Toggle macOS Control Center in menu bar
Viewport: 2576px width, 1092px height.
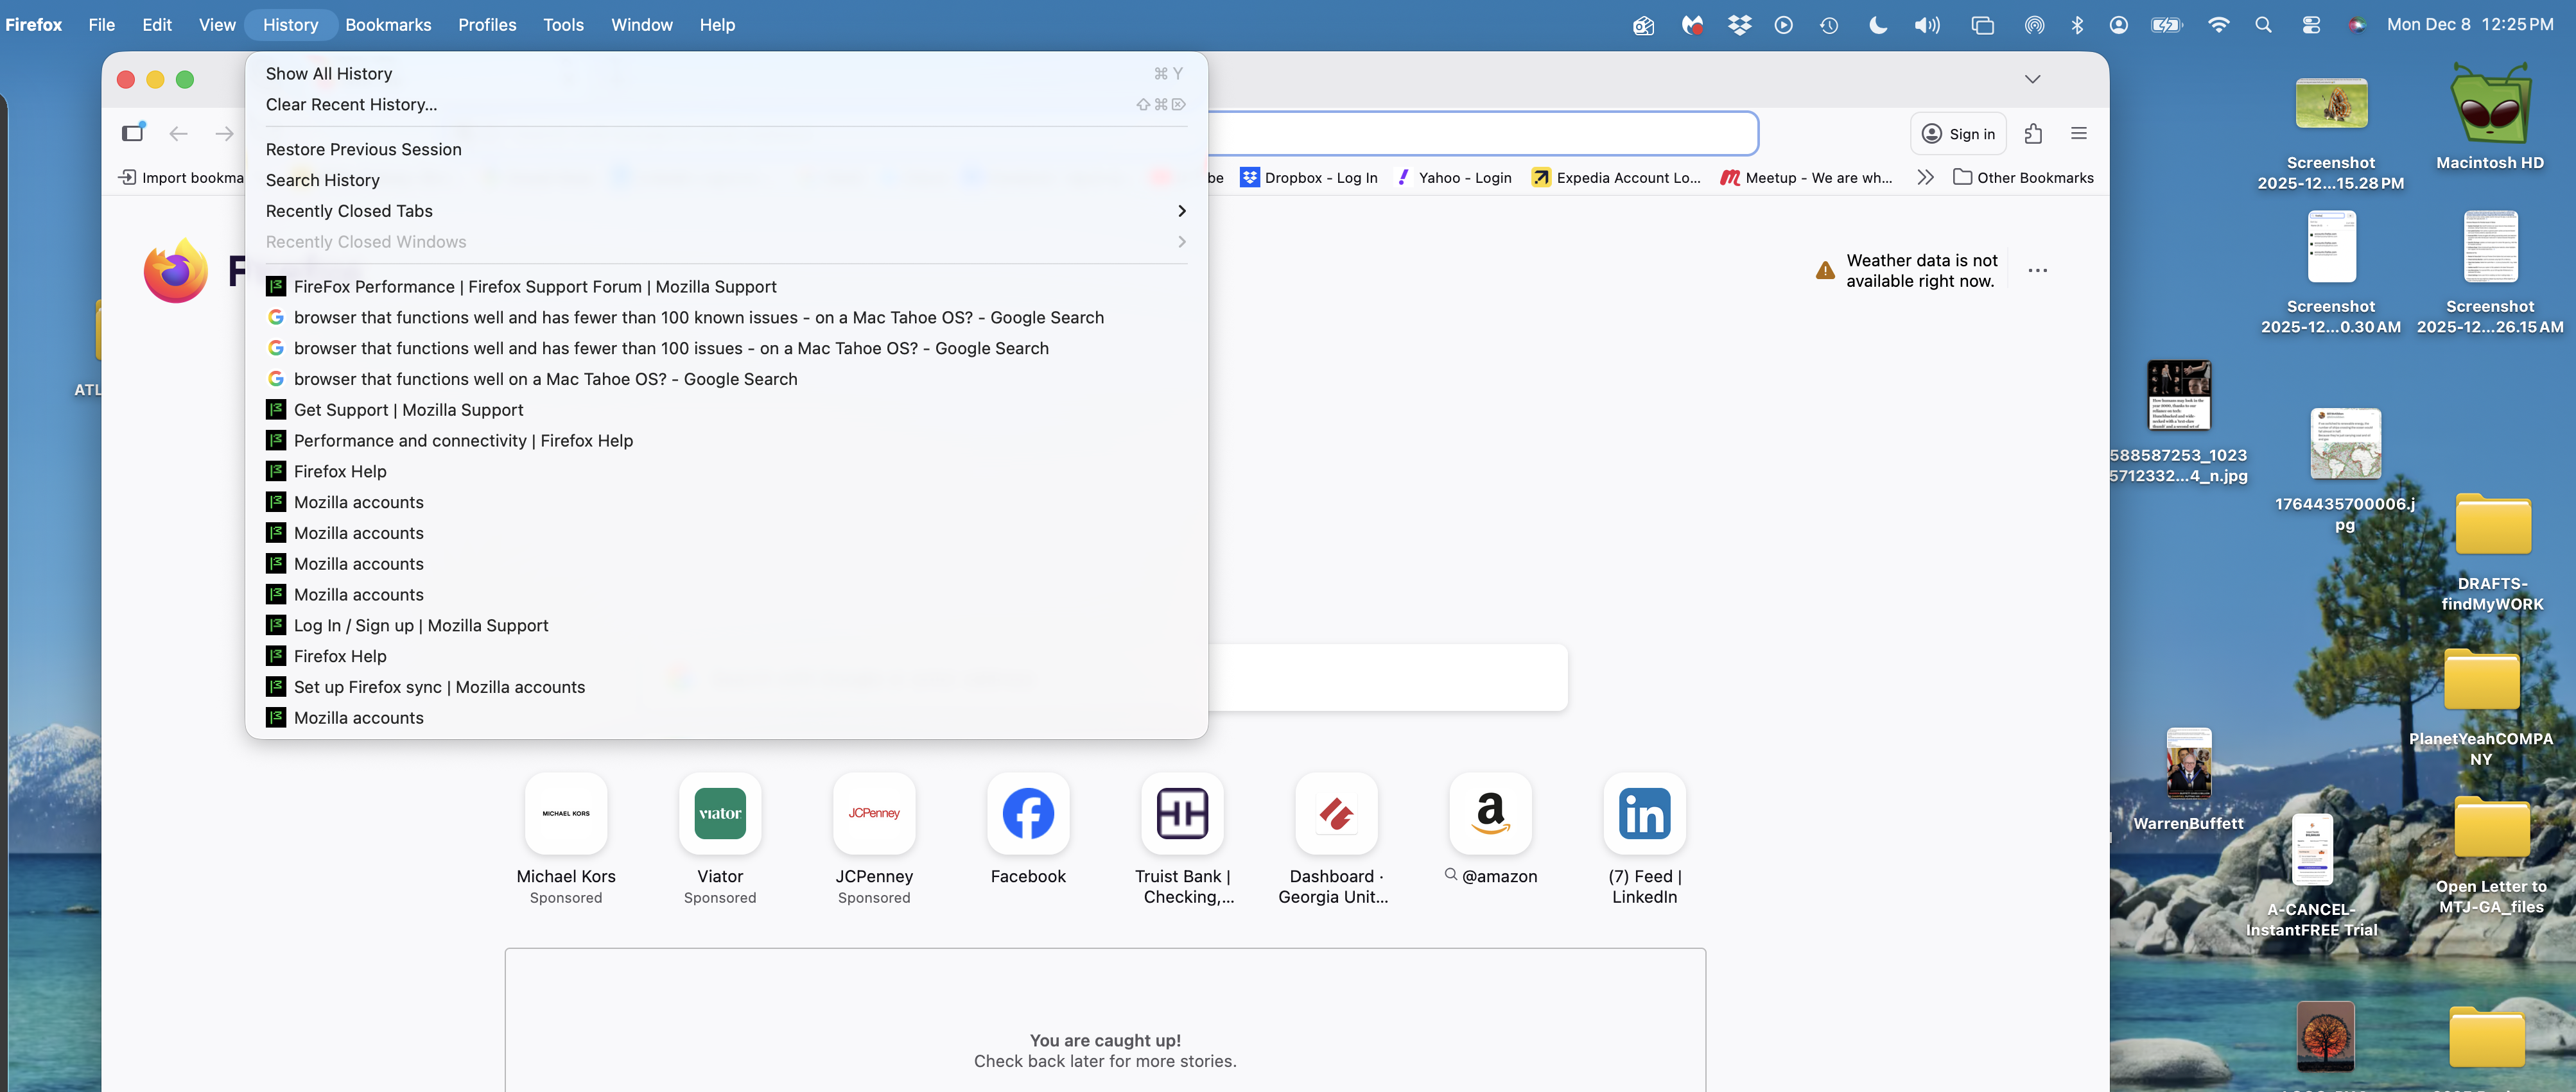coord(2311,25)
